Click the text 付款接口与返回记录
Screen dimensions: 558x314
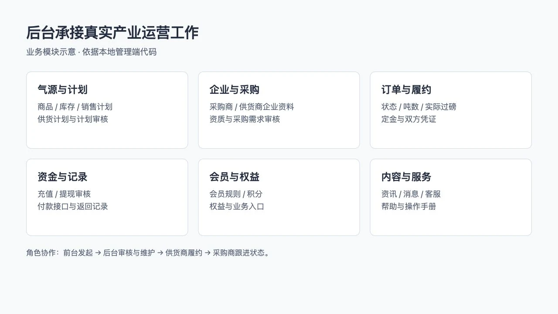[73, 206]
